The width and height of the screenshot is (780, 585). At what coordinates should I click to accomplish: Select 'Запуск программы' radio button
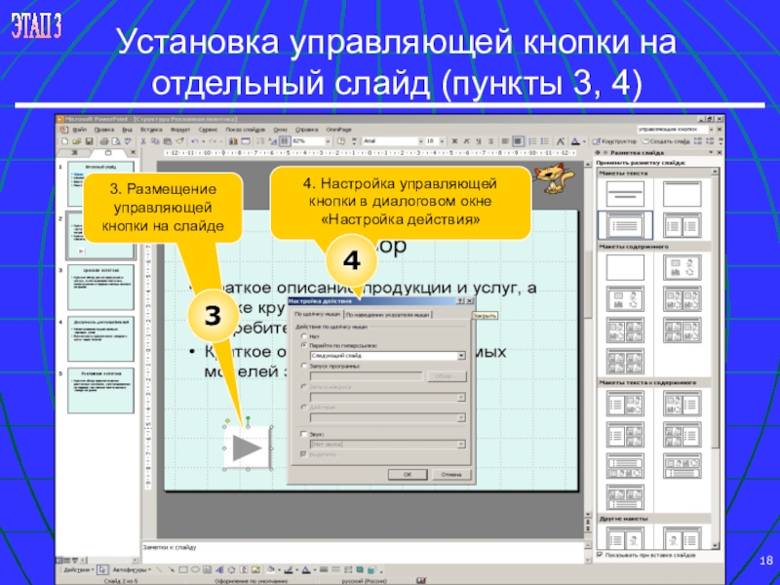[304, 366]
